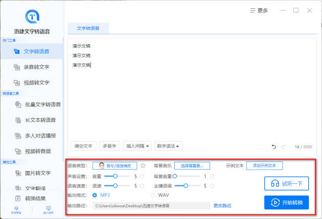Open 录音转文字 in the sidebar
Screen dimensions: 322x219
pos(36,67)
